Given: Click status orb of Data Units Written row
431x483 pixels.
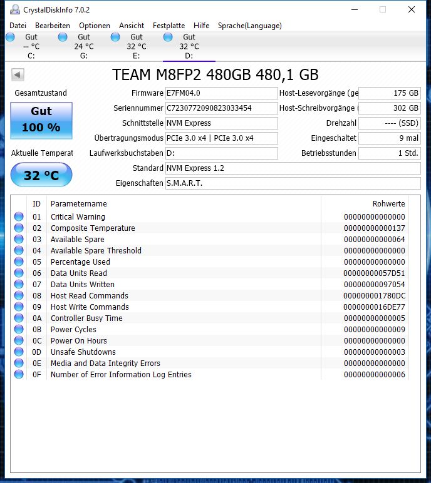Looking at the screenshot, I should (19, 284).
